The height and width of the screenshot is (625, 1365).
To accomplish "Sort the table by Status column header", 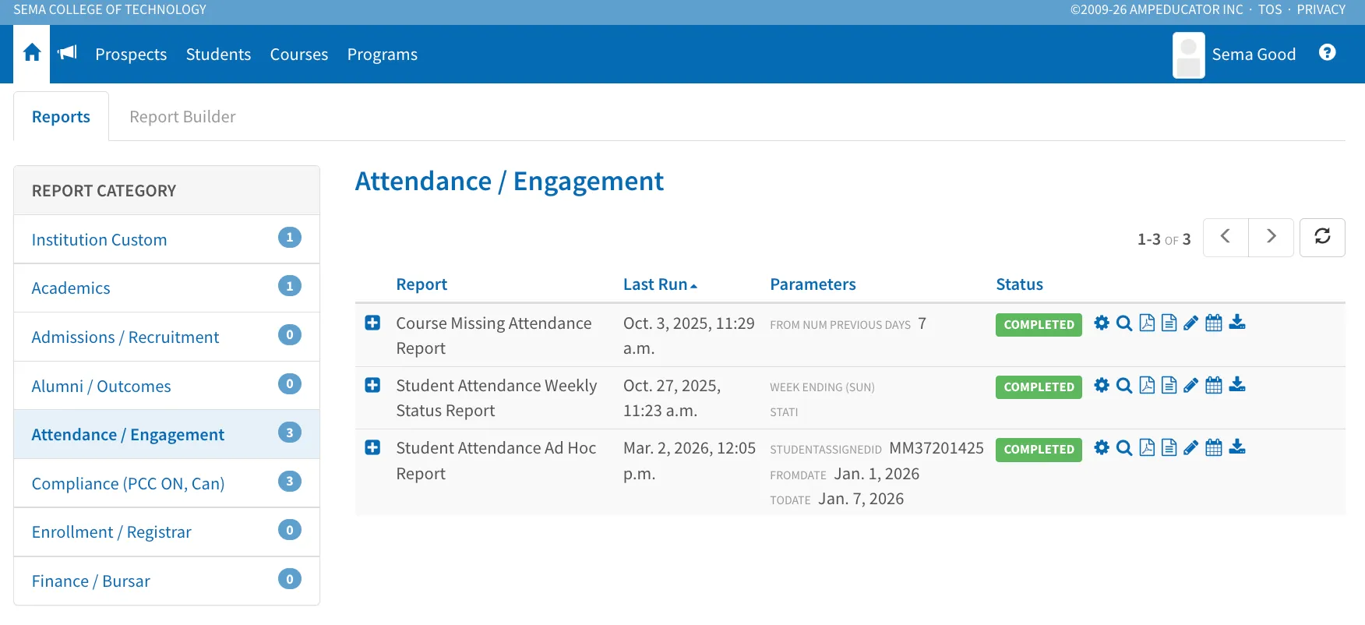I will coord(1019,284).
